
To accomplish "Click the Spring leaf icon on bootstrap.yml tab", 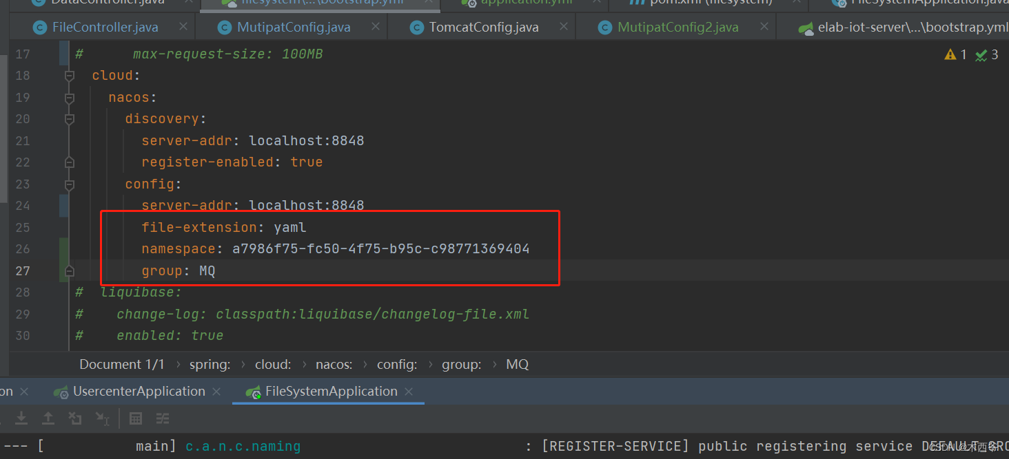I will [805, 27].
